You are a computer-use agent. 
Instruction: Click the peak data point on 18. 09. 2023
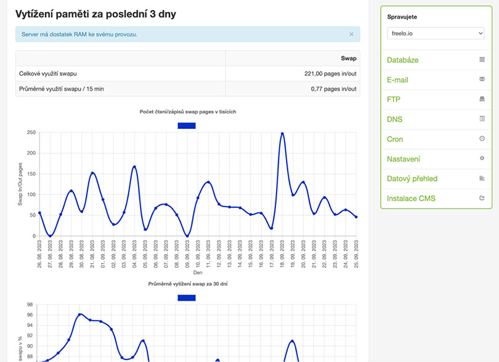point(282,134)
